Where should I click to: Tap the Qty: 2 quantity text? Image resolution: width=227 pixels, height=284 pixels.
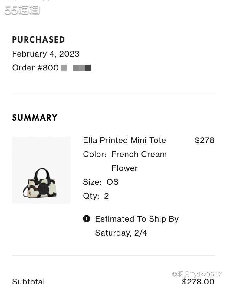pos(96,196)
